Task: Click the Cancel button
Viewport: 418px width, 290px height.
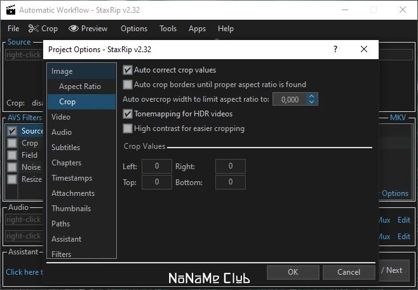Action: (349, 272)
